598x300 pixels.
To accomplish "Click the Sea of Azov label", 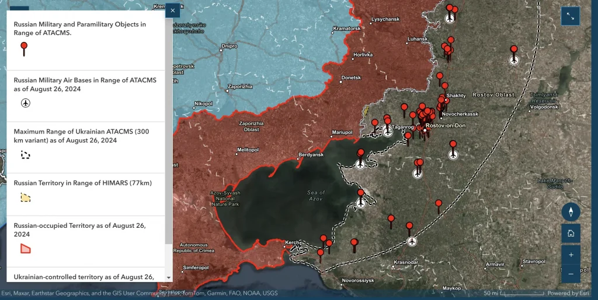I will [x=316, y=196].
